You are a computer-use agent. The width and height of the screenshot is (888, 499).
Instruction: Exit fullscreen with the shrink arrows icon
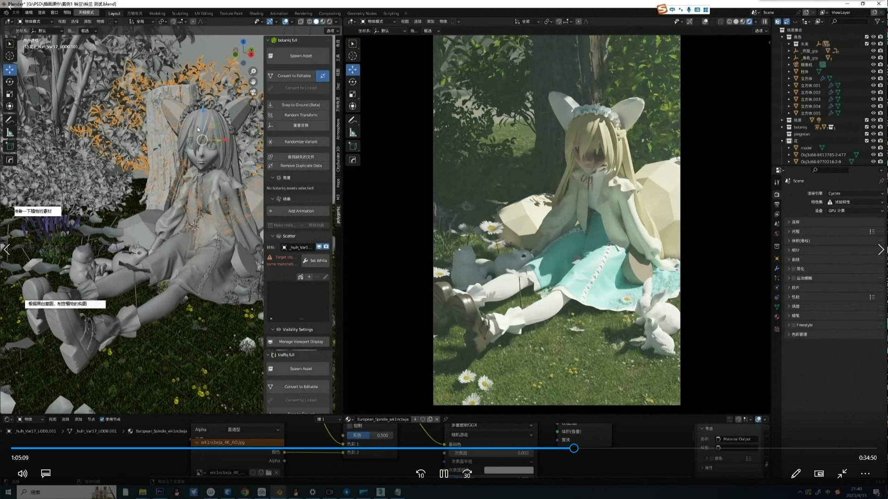(x=842, y=474)
